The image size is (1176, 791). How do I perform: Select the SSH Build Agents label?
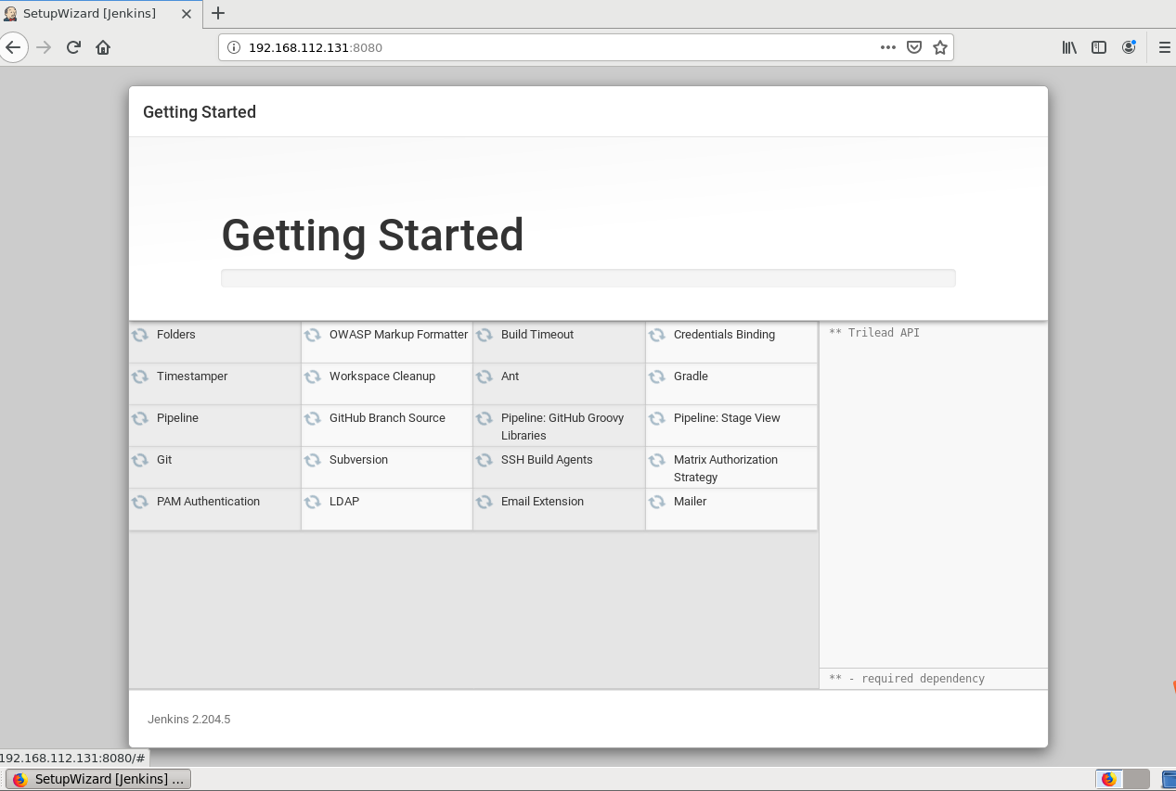click(x=547, y=460)
